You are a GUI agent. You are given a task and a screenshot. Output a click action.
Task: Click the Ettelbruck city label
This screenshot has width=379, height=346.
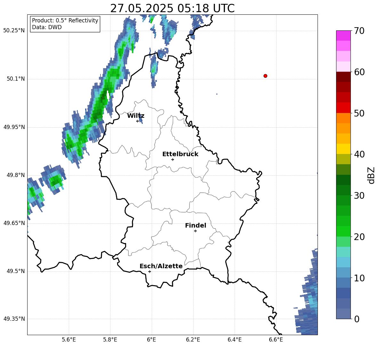click(180, 154)
